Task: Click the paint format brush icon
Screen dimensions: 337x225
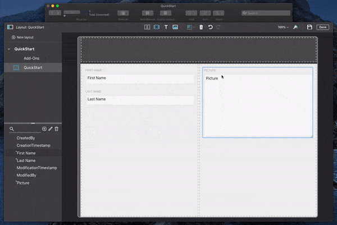Action: click(295, 27)
